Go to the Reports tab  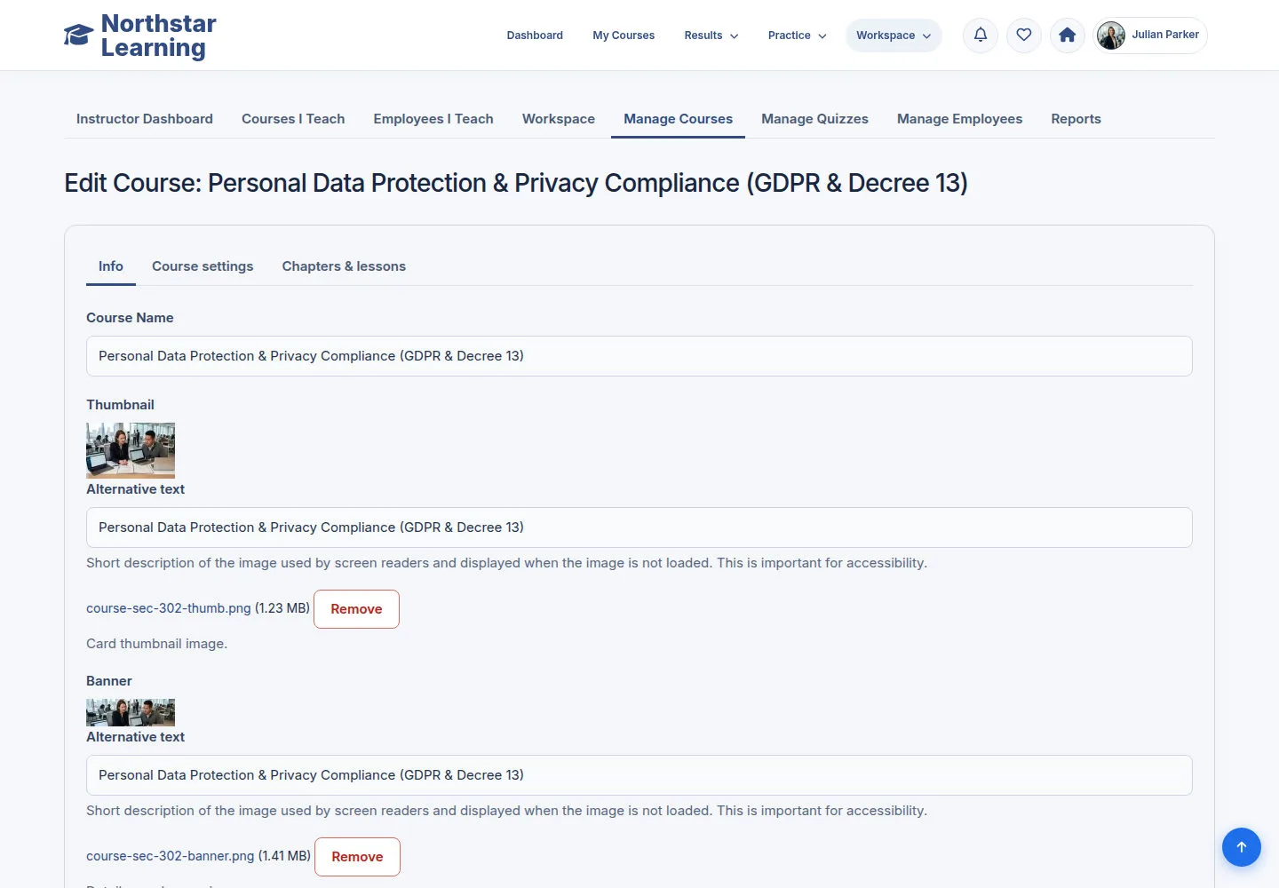pos(1076,119)
